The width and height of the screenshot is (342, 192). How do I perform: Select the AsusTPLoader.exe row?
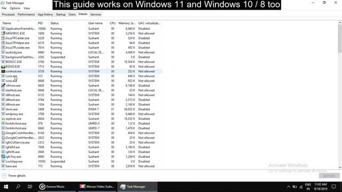[81, 47]
